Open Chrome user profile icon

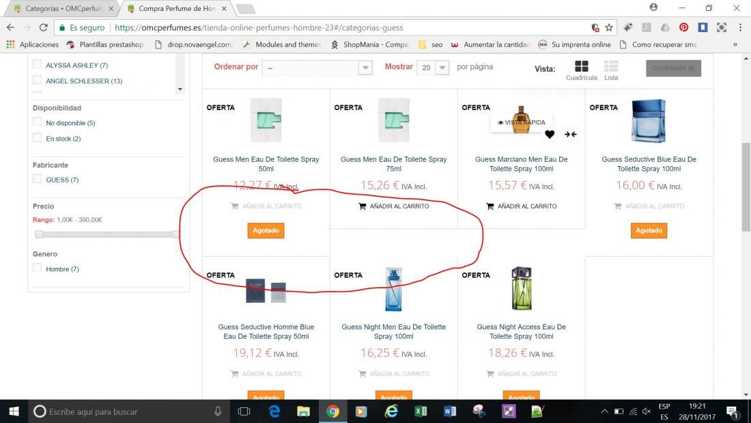pos(653,8)
